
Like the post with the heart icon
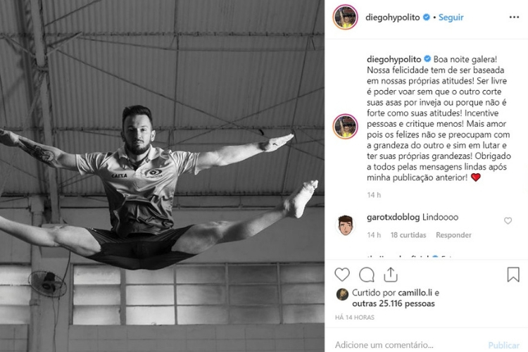click(342, 275)
